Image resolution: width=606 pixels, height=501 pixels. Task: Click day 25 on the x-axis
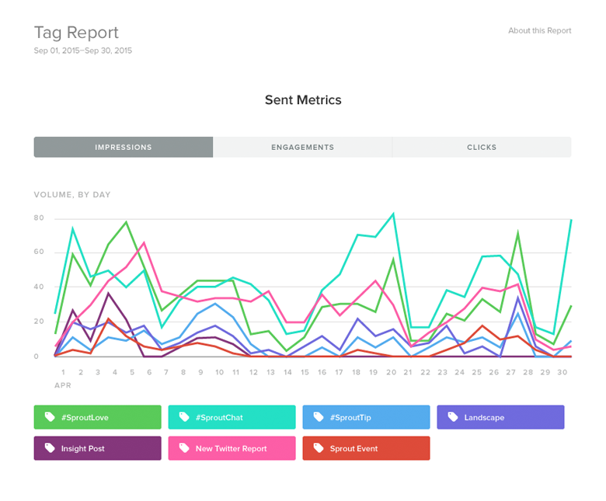476,372
